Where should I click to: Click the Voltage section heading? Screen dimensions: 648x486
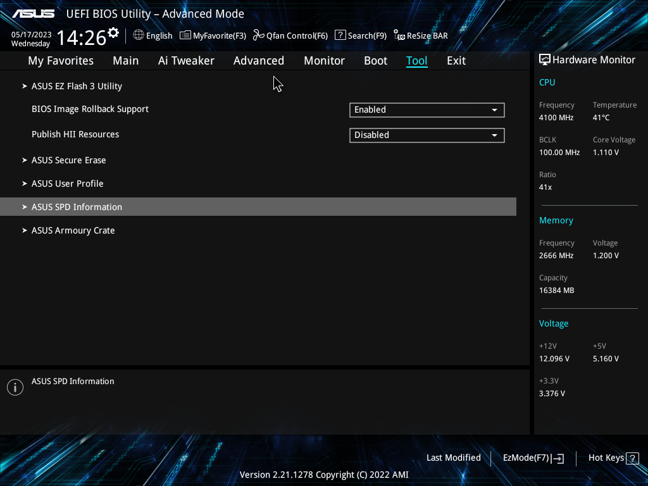553,323
